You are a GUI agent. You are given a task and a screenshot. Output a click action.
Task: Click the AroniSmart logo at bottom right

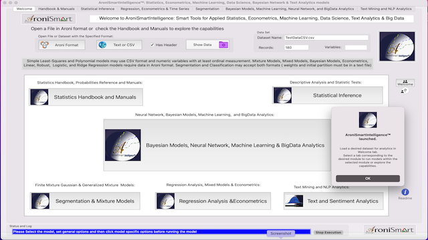pyautogui.click(x=390, y=230)
